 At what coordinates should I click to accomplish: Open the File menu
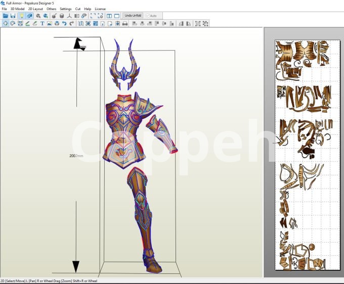pos(5,9)
